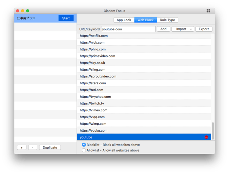
Task: Add a new plan with plus button
Action: point(22,148)
